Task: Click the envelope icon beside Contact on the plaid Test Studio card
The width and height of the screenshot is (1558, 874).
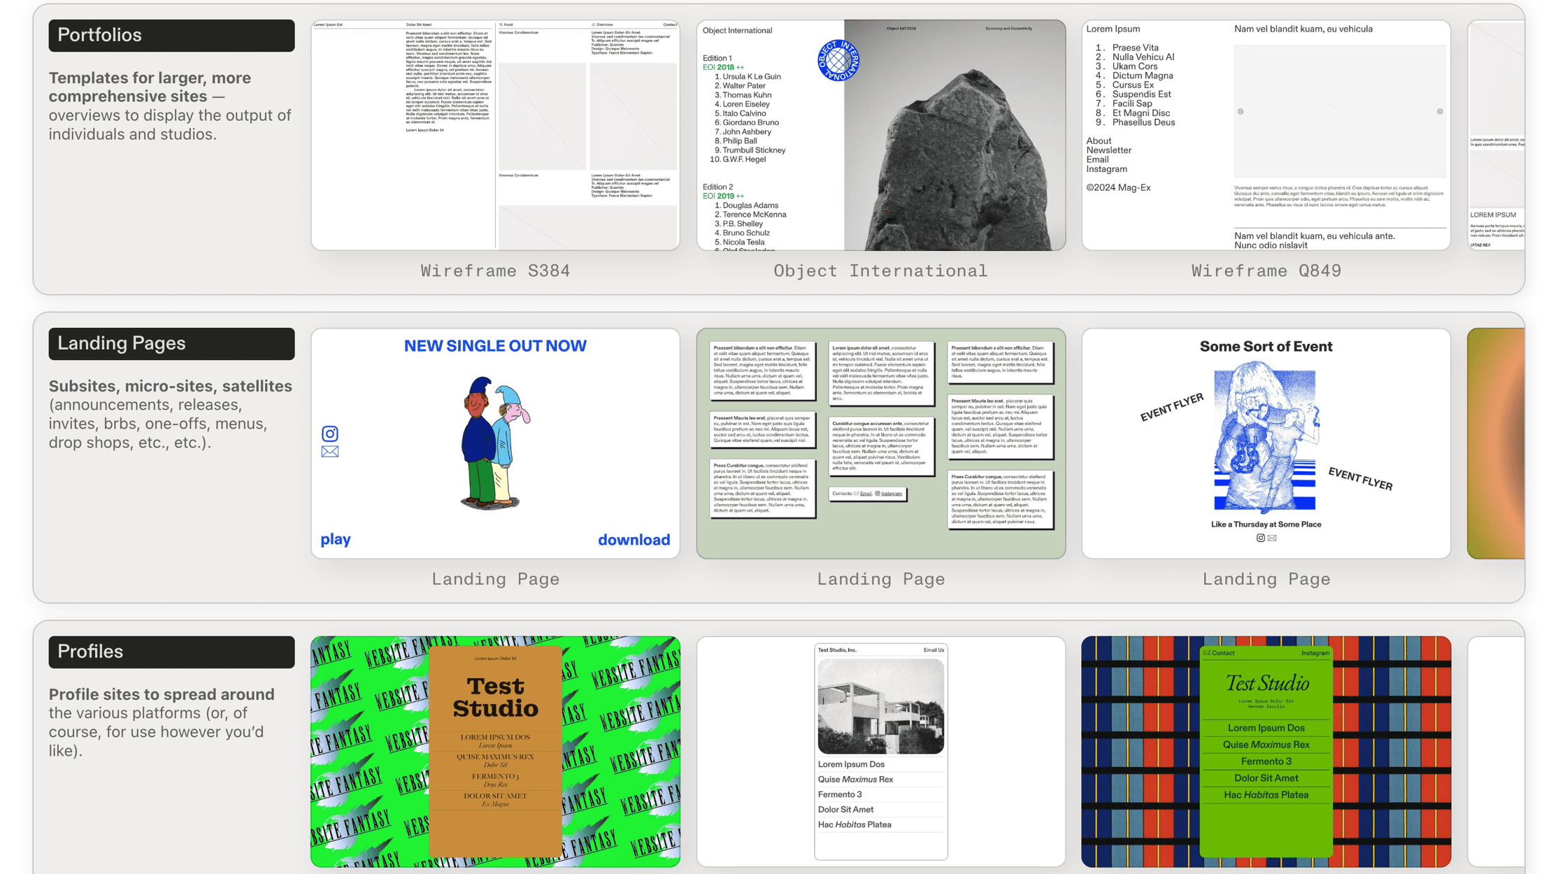Action: pyautogui.click(x=1206, y=652)
